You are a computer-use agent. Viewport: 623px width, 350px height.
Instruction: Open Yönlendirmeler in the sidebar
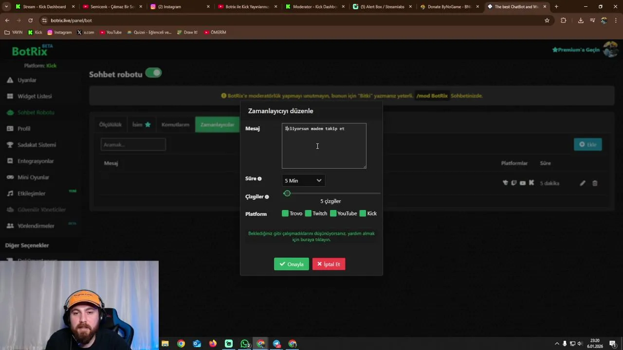tap(36, 226)
